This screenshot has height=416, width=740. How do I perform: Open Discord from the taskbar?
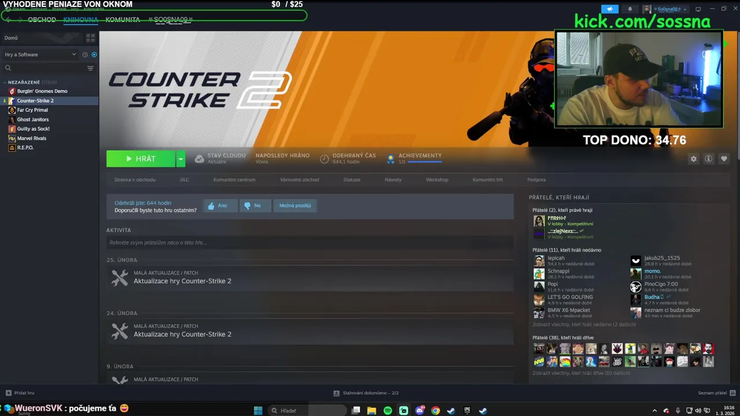click(x=420, y=411)
